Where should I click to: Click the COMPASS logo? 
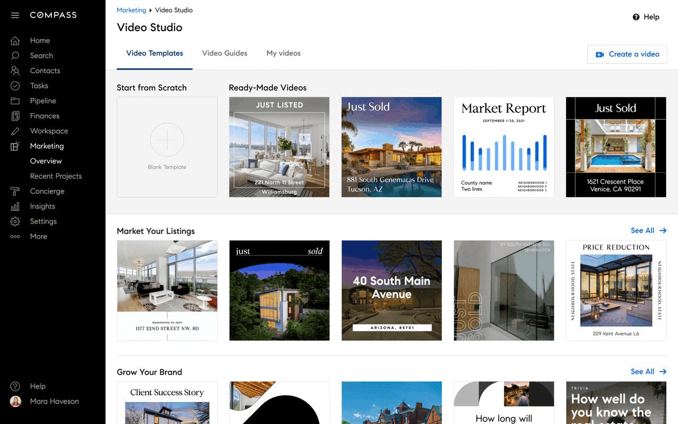(x=53, y=15)
